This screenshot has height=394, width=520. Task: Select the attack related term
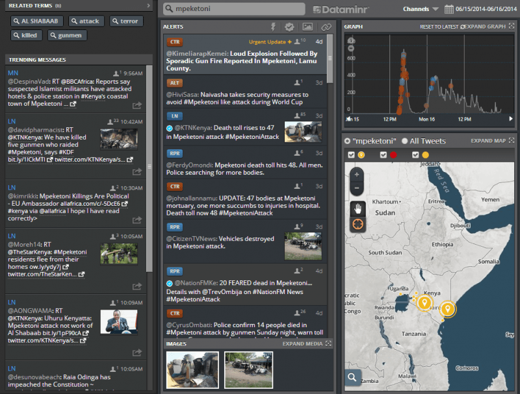tap(86, 21)
